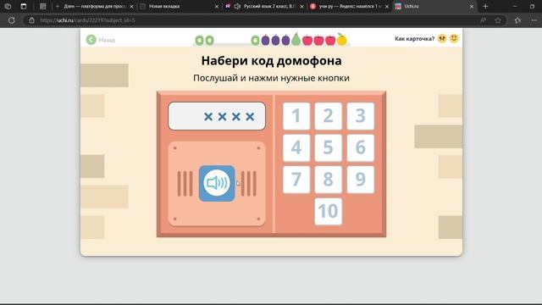This screenshot has height=305, width=542.
Task: Open a new browser tab with plus
Action: 485,6
